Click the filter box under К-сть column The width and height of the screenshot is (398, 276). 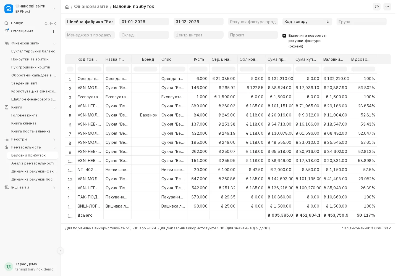tap(198, 69)
